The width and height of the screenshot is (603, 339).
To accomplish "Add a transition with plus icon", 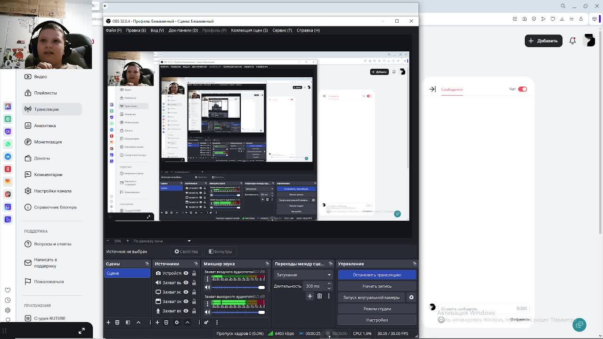I will [310, 296].
